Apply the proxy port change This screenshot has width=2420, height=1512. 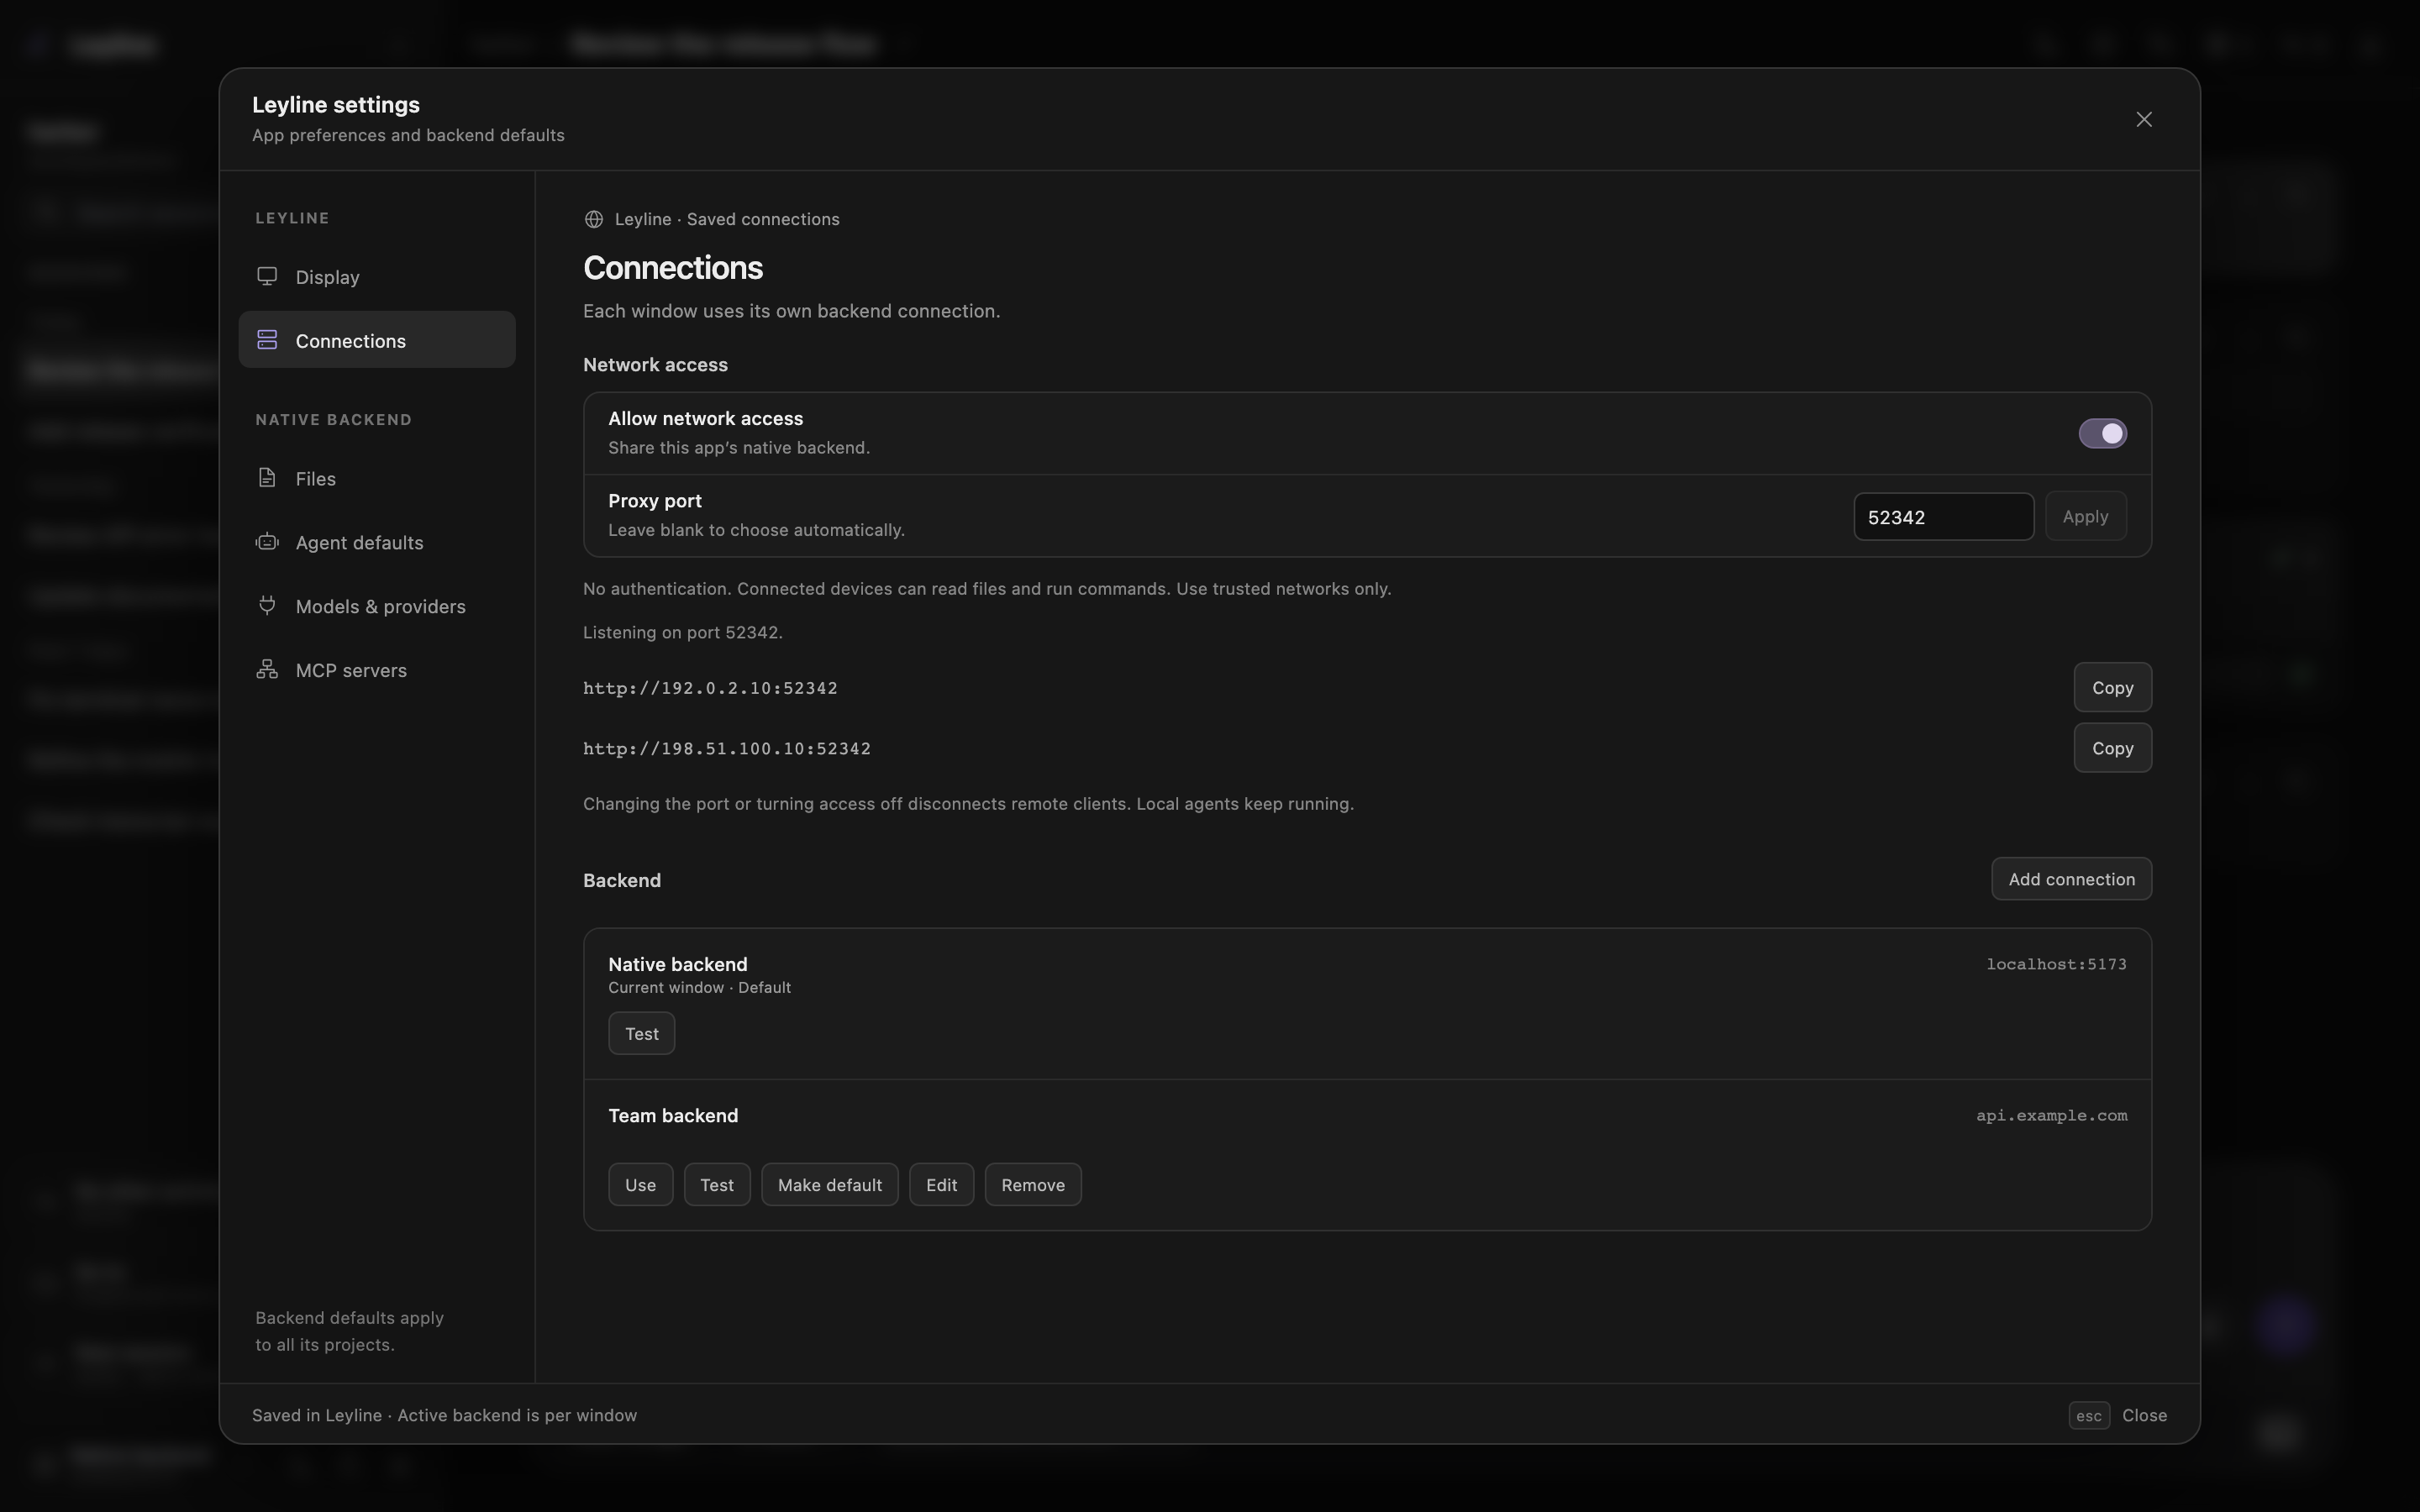pyautogui.click(x=2085, y=517)
